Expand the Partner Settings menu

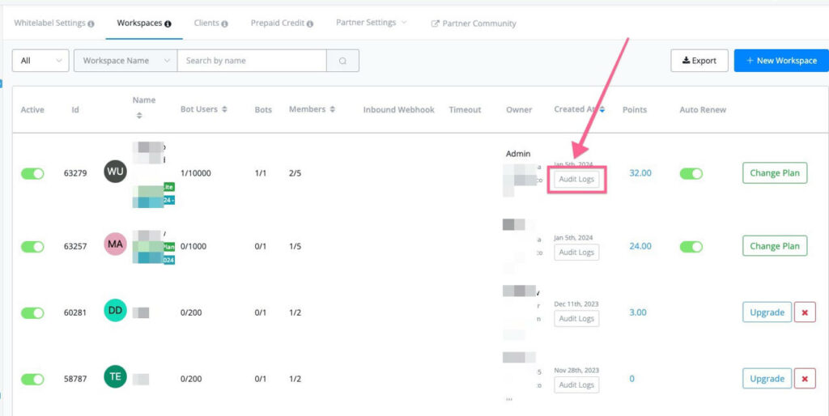coord(371,23)
